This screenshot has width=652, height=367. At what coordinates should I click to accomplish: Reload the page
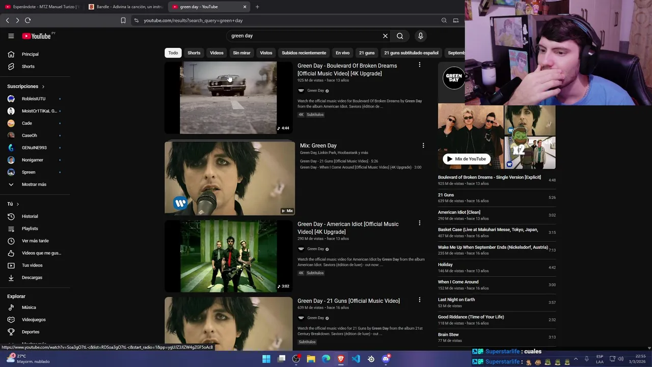28,20
